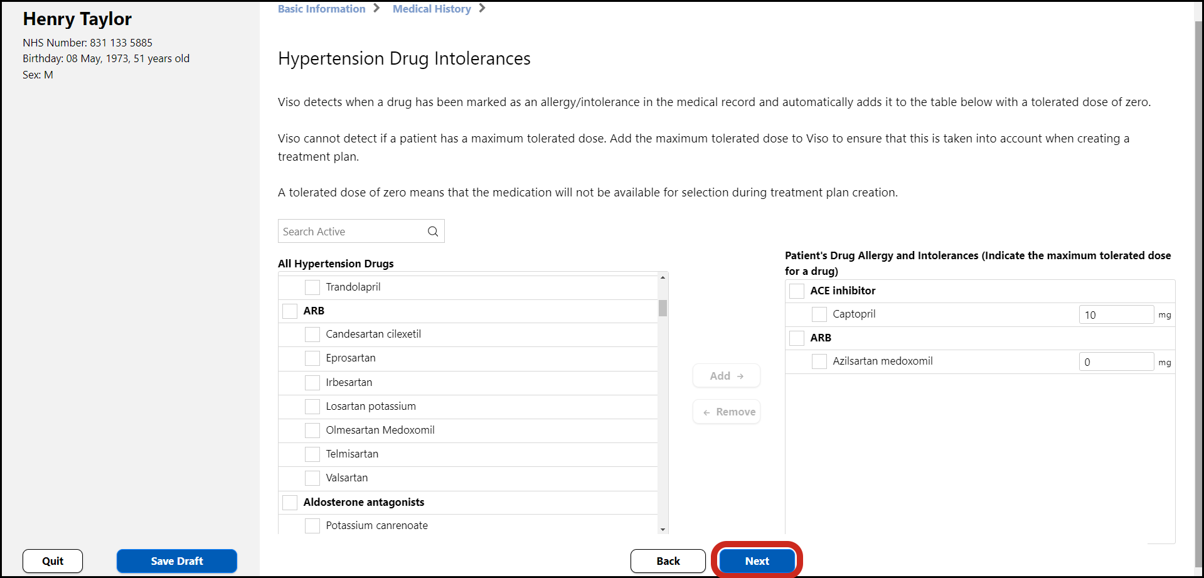Open Basic Information breadcrumb
Screen dimensions: 1204x578
pyautogui.click(x=321, y=9)
